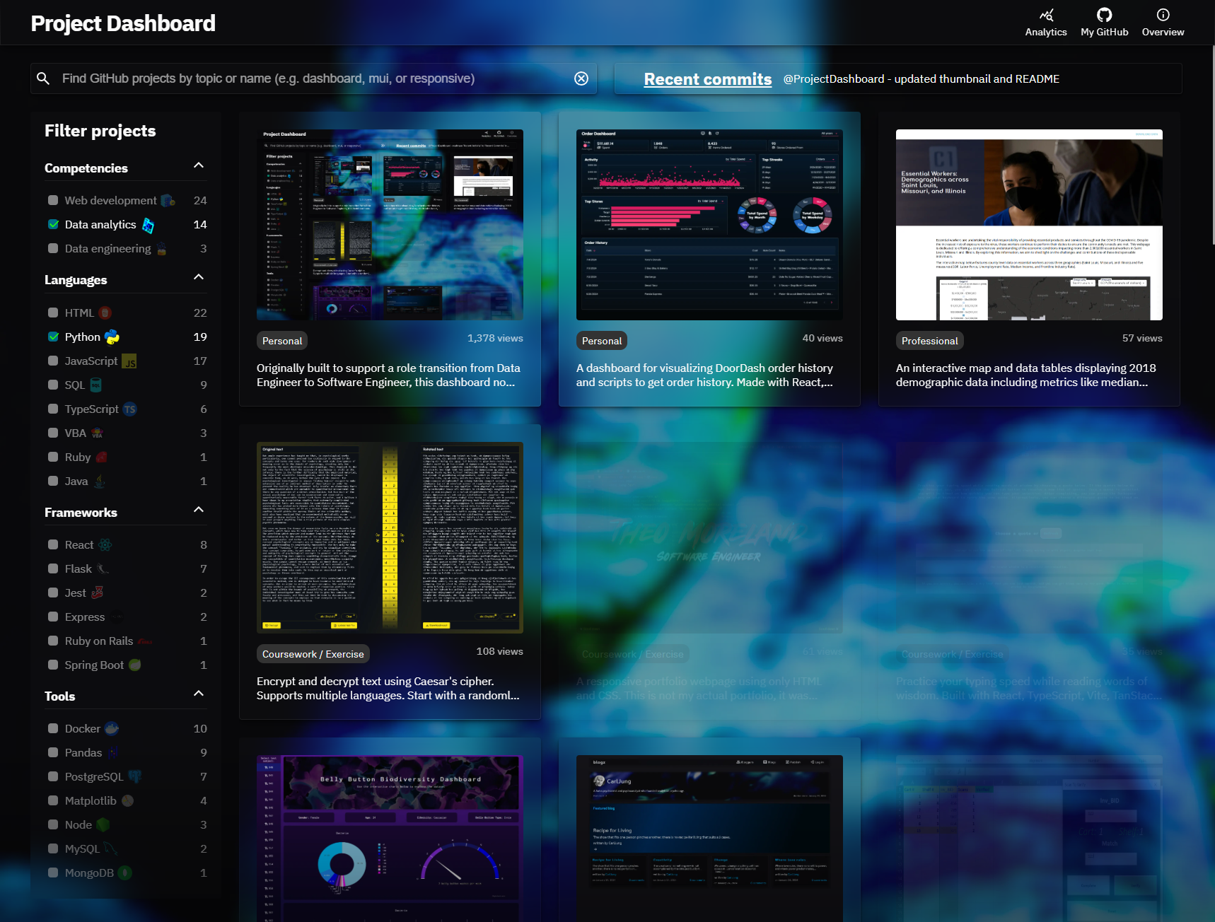Collapse the Competencies section
1215x922 pixels.
click(x=199, y=165)
